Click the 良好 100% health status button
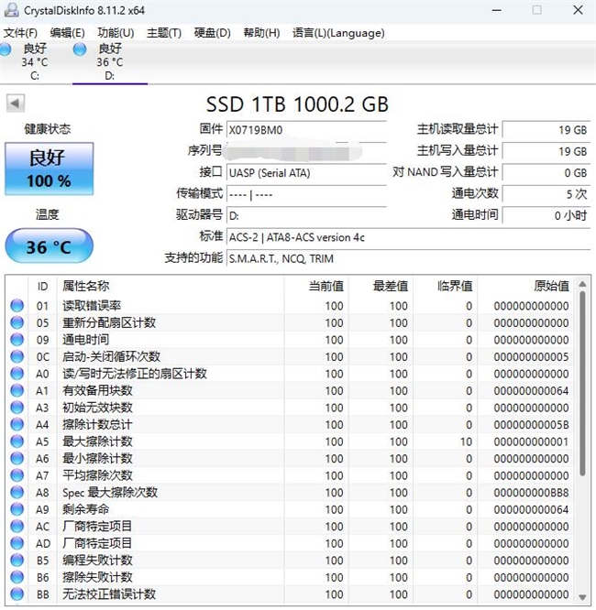Screen dimensions: 596x610 tap(49, 169)
